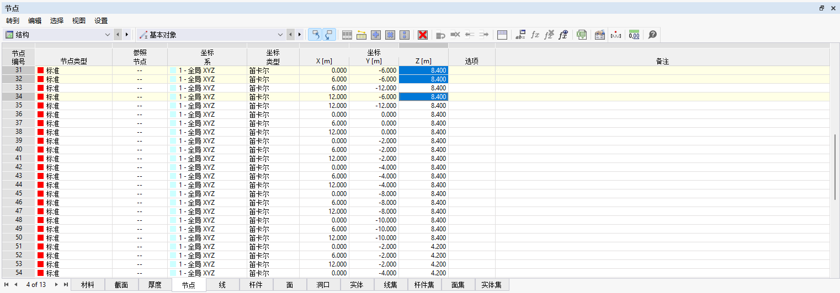840x293 pixels.
Task: Open the 选择 menu
Action: pyautogui.click(x=57, y=21)
